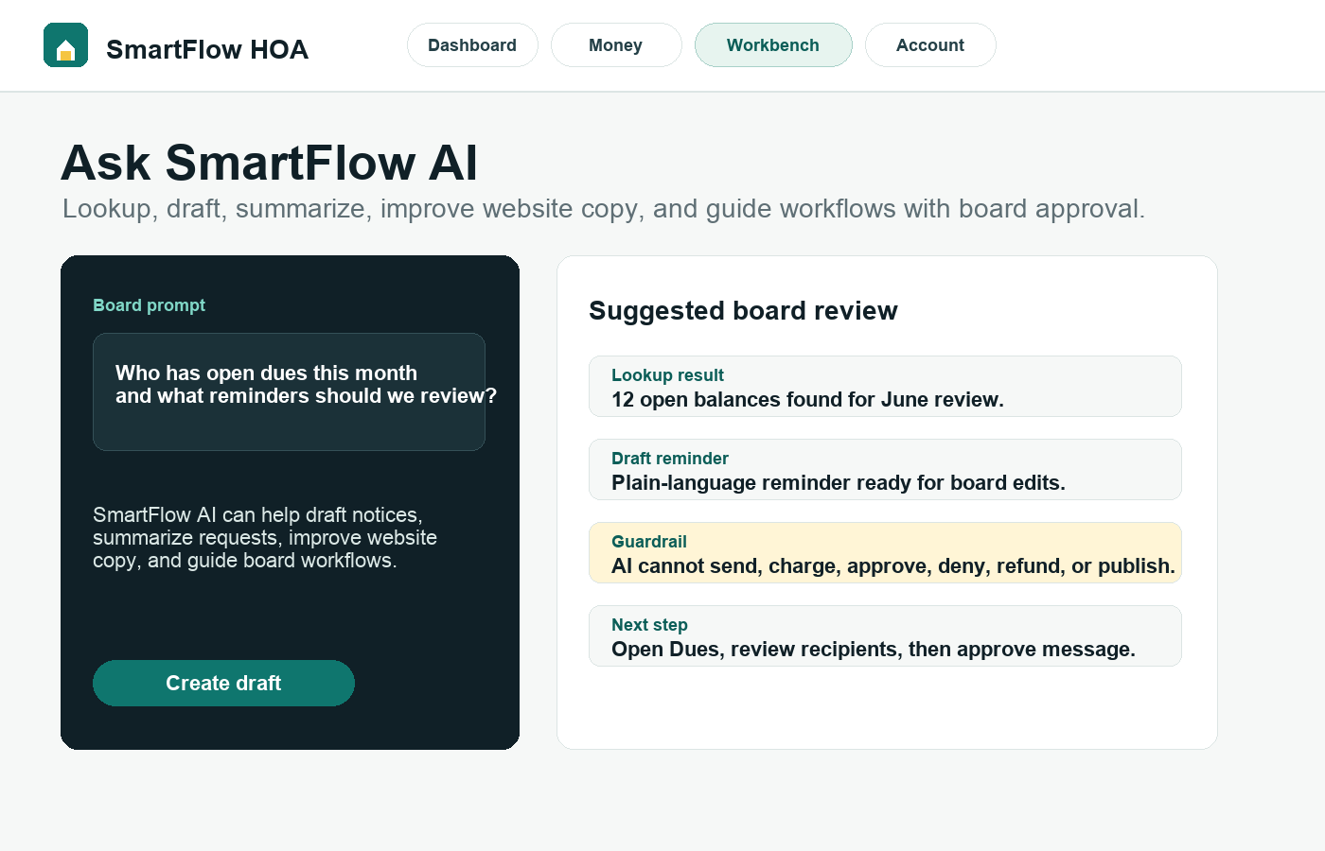1325x851 pixels.
Task: Open the Dashboard tab
Action: 472,45
